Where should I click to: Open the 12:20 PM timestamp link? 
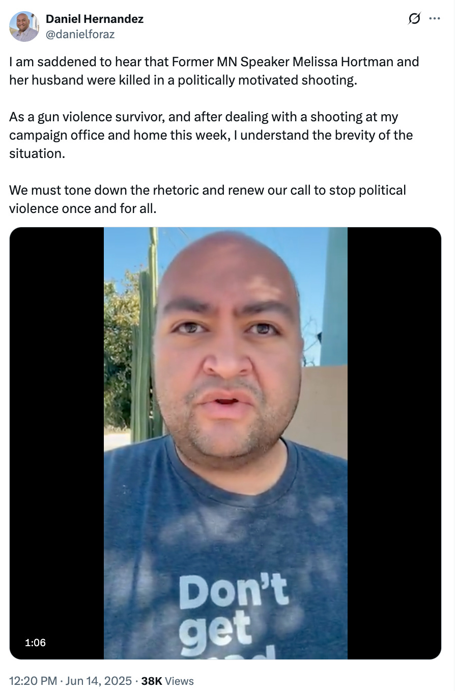tap(33, 681)
